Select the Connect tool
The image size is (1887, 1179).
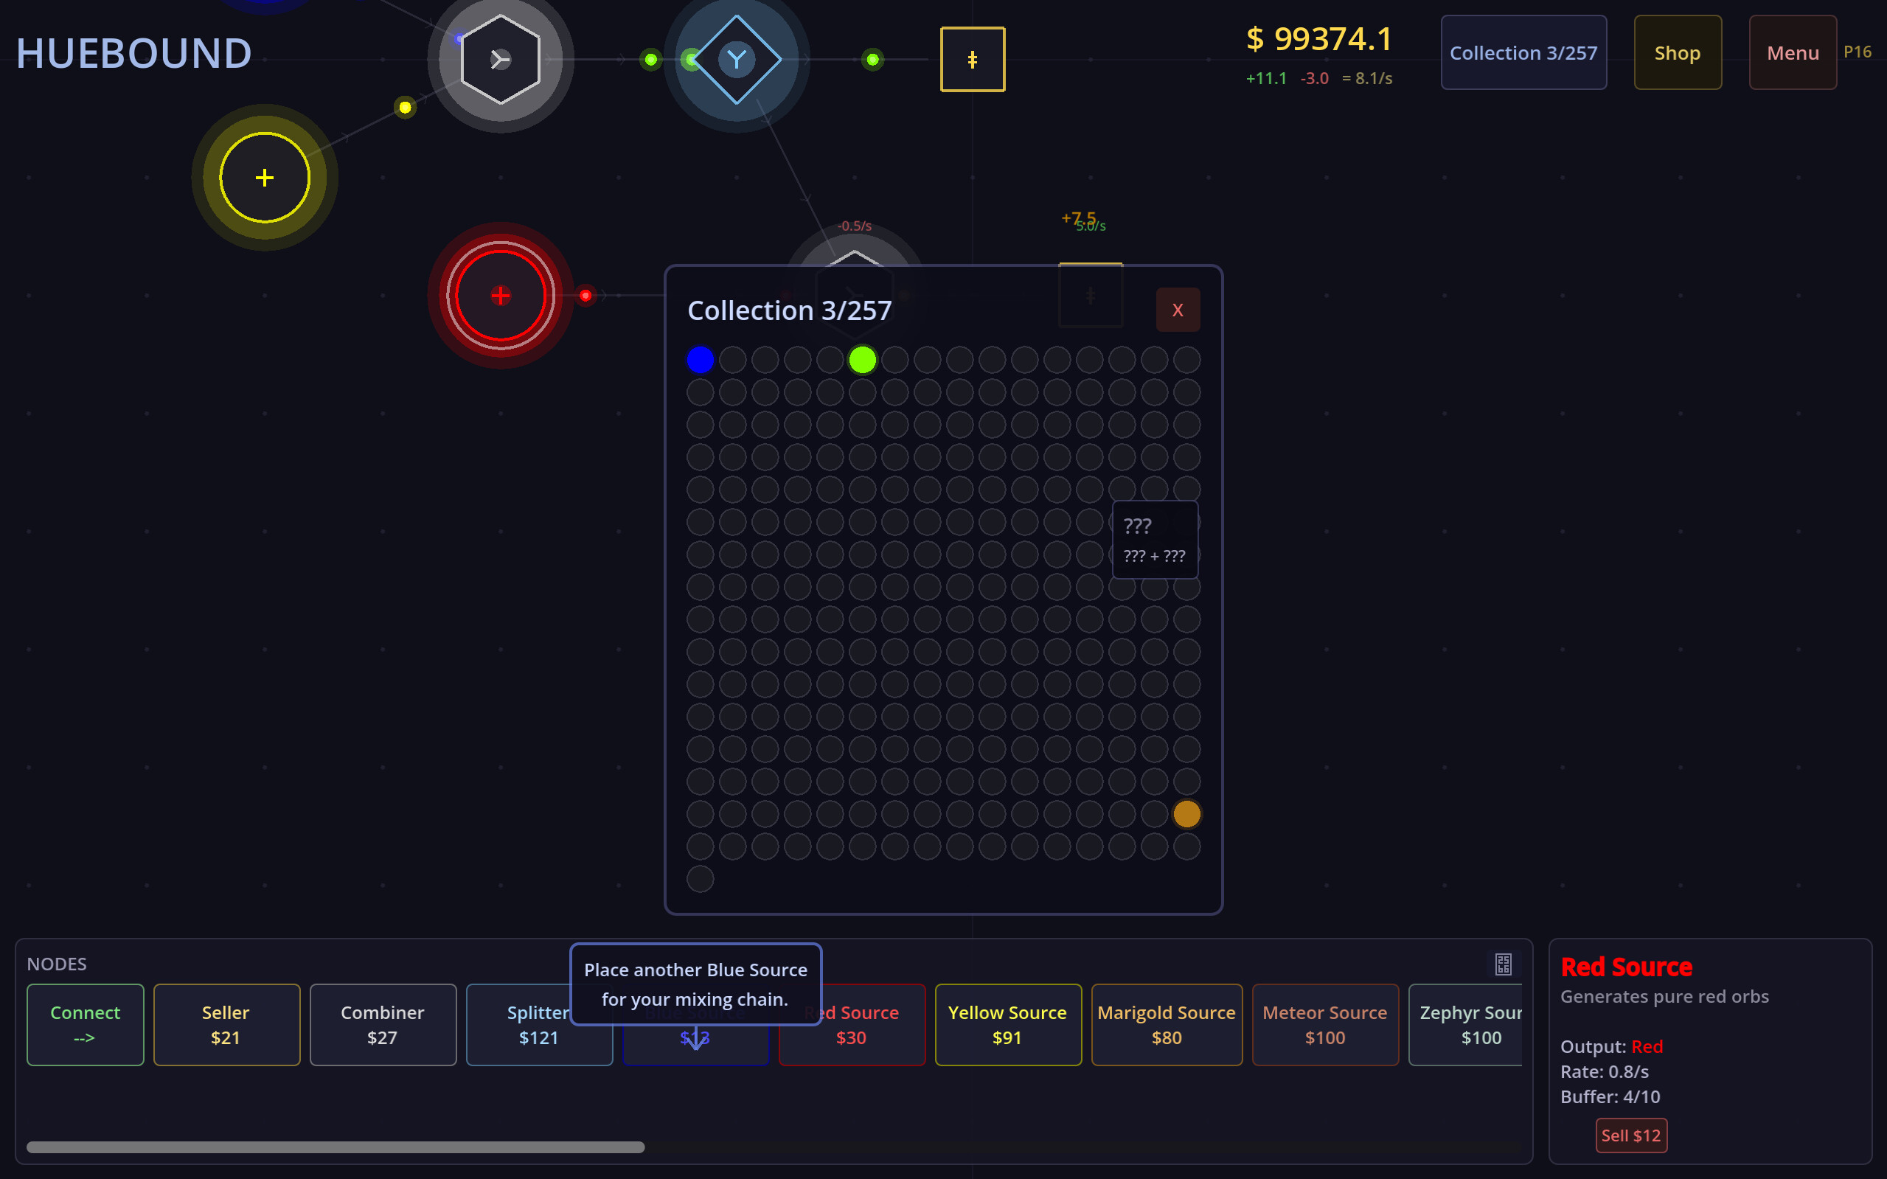85,1025
